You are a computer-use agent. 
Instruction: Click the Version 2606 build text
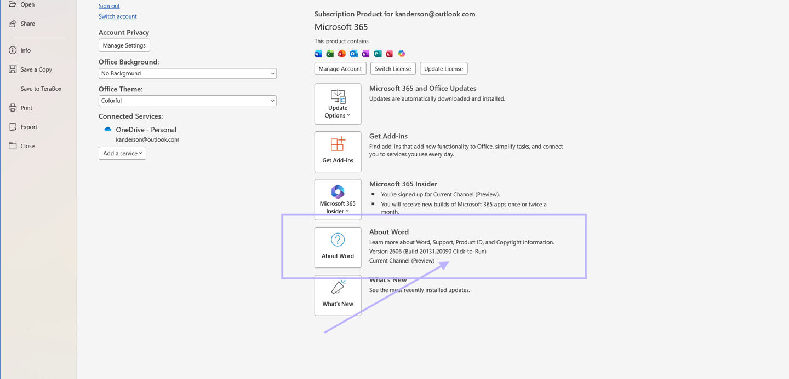click(428, 252)
